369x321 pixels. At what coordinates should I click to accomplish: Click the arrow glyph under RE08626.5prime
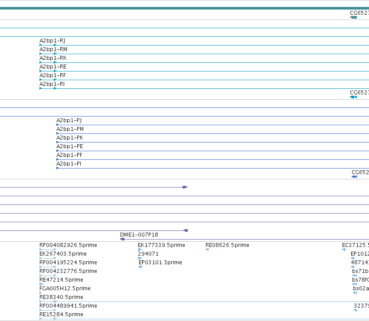(207, 250)
